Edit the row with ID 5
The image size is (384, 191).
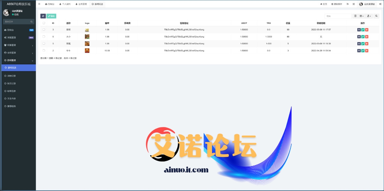(363, 44)
